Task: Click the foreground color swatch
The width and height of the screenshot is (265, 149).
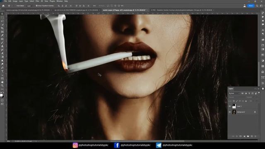Action: [1, 95]
